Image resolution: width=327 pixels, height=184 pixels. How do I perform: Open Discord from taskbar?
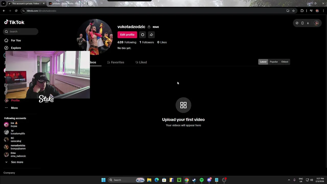[209, 180]
